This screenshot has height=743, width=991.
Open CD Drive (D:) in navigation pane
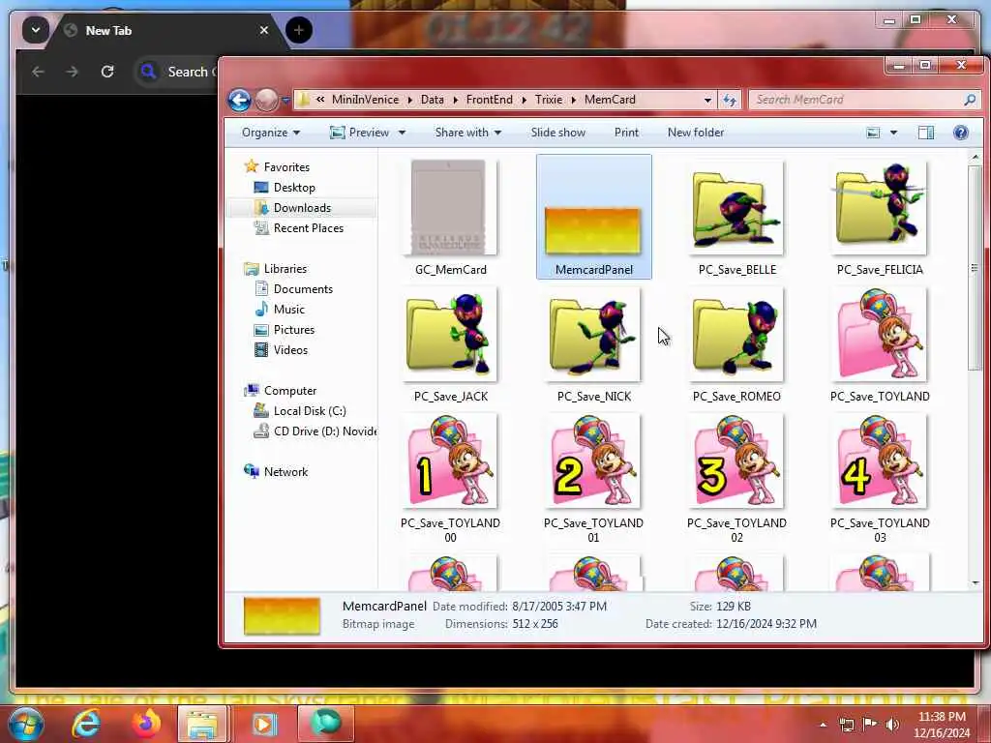(x=315, y=431)
